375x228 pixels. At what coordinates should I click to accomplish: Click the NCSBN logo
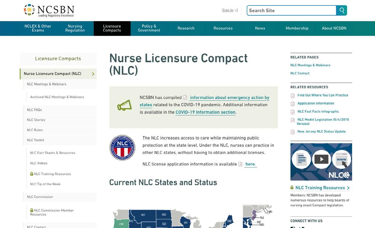click(49, 10)
